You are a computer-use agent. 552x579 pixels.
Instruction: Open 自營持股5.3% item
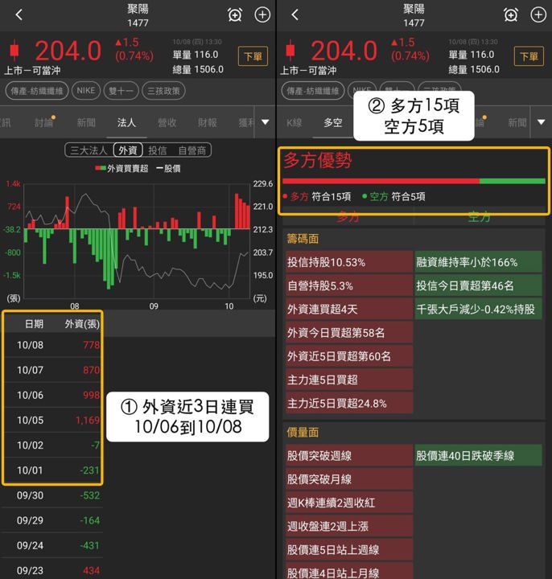(349, 285)
